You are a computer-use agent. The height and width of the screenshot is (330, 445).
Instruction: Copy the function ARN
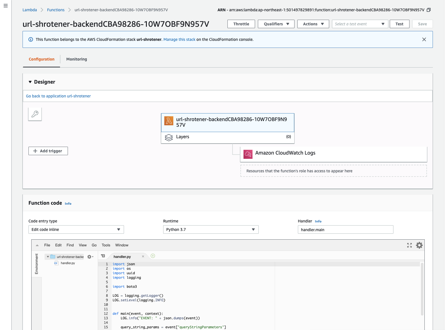[429, 10]
